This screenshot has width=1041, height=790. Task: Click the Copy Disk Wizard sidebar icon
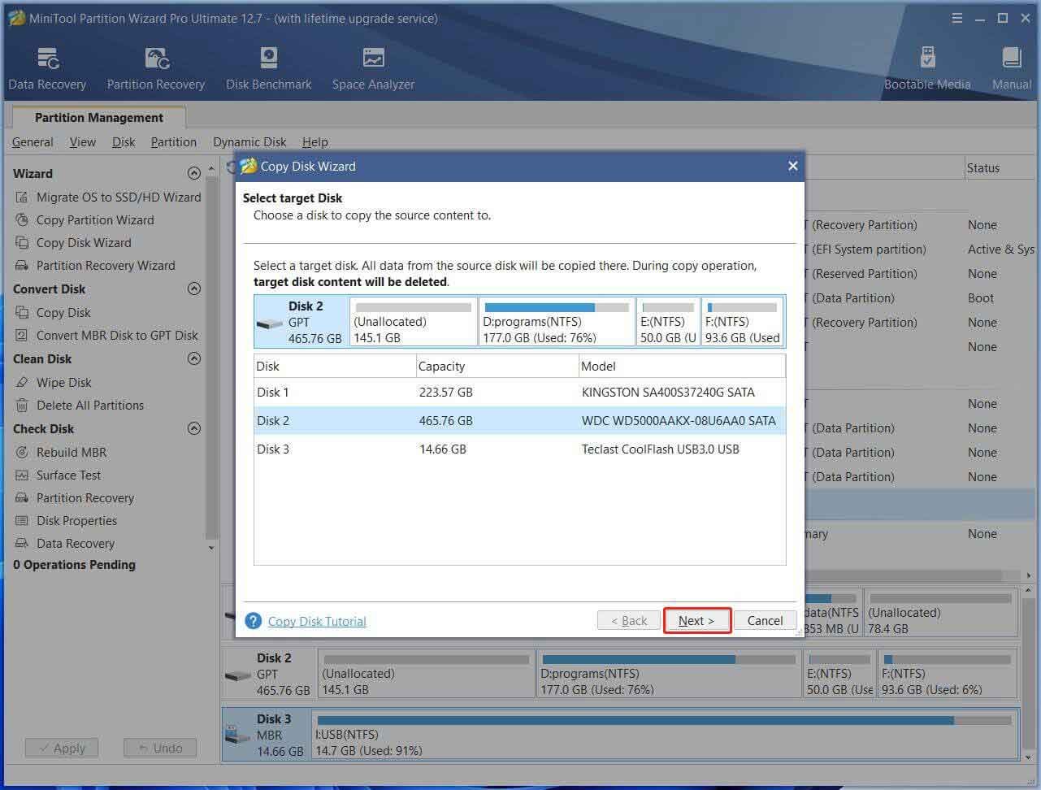click(x=22, y=243)
